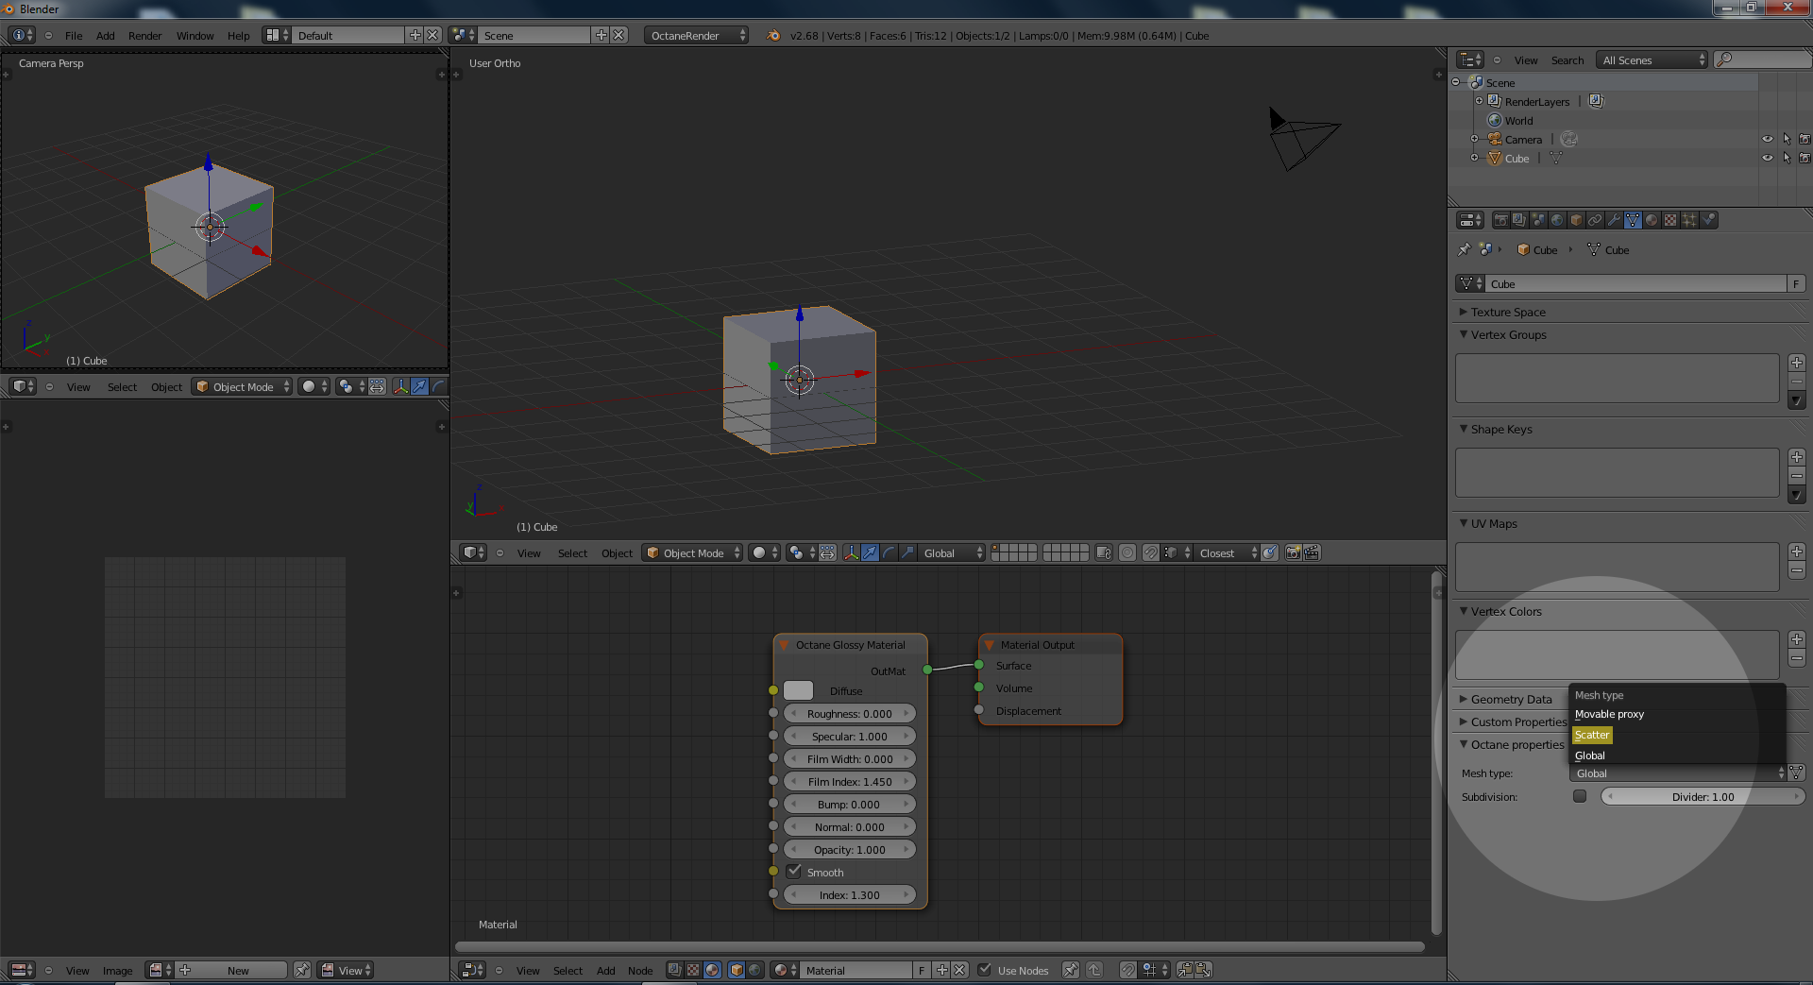Toggle Use Nodes checkbox
1813x985 pixels.
pos(985,970)
